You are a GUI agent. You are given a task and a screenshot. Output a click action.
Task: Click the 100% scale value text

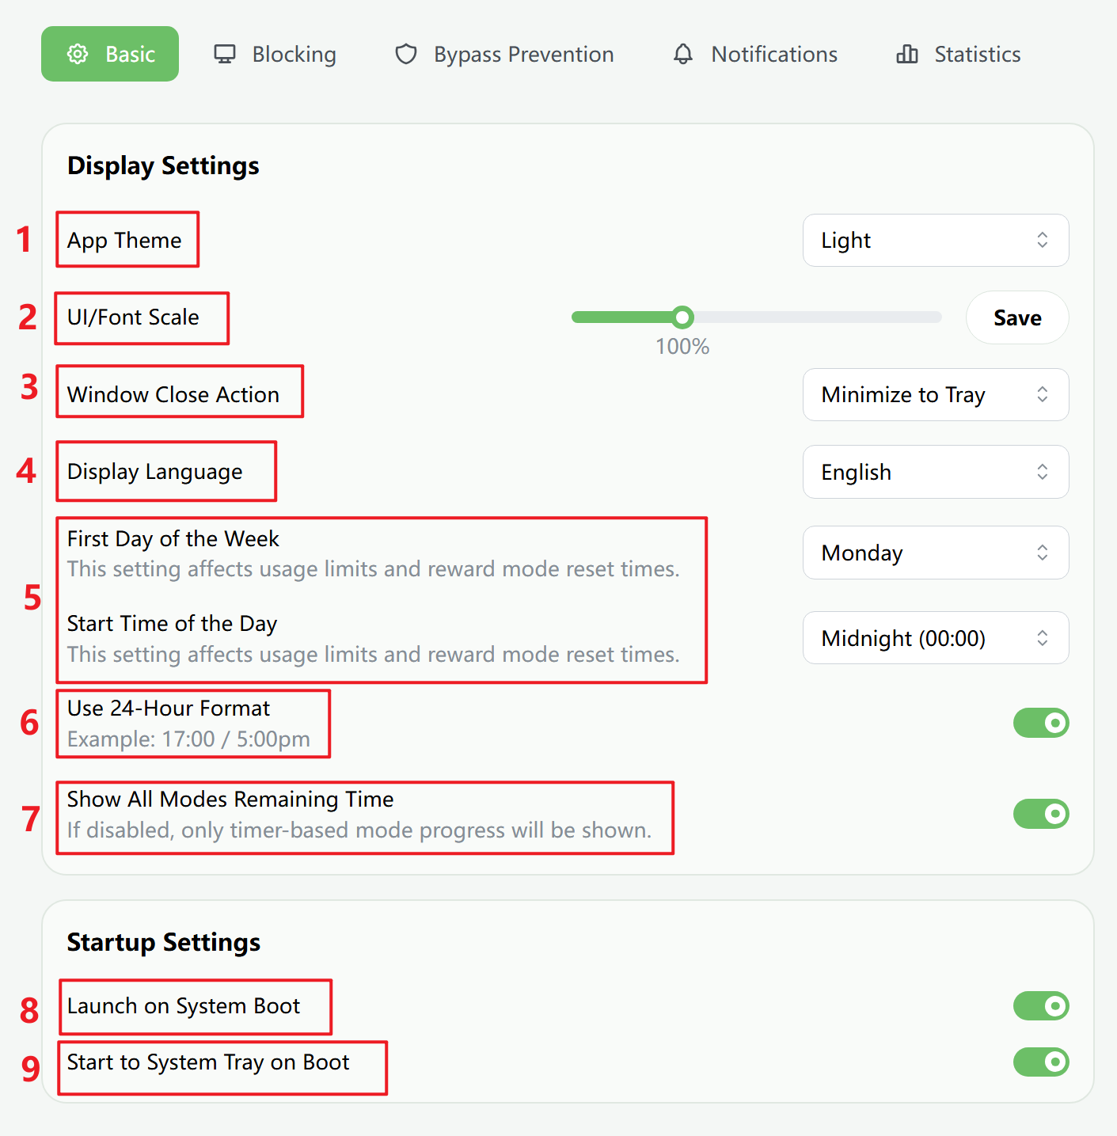[x=682, y=346]
